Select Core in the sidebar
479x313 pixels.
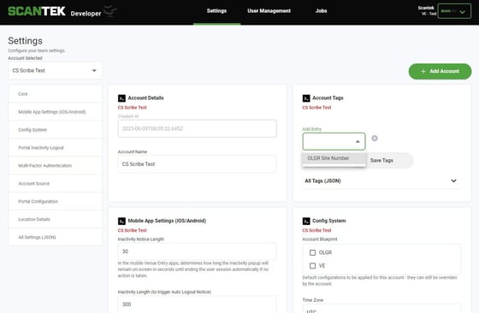pos(56,94)
